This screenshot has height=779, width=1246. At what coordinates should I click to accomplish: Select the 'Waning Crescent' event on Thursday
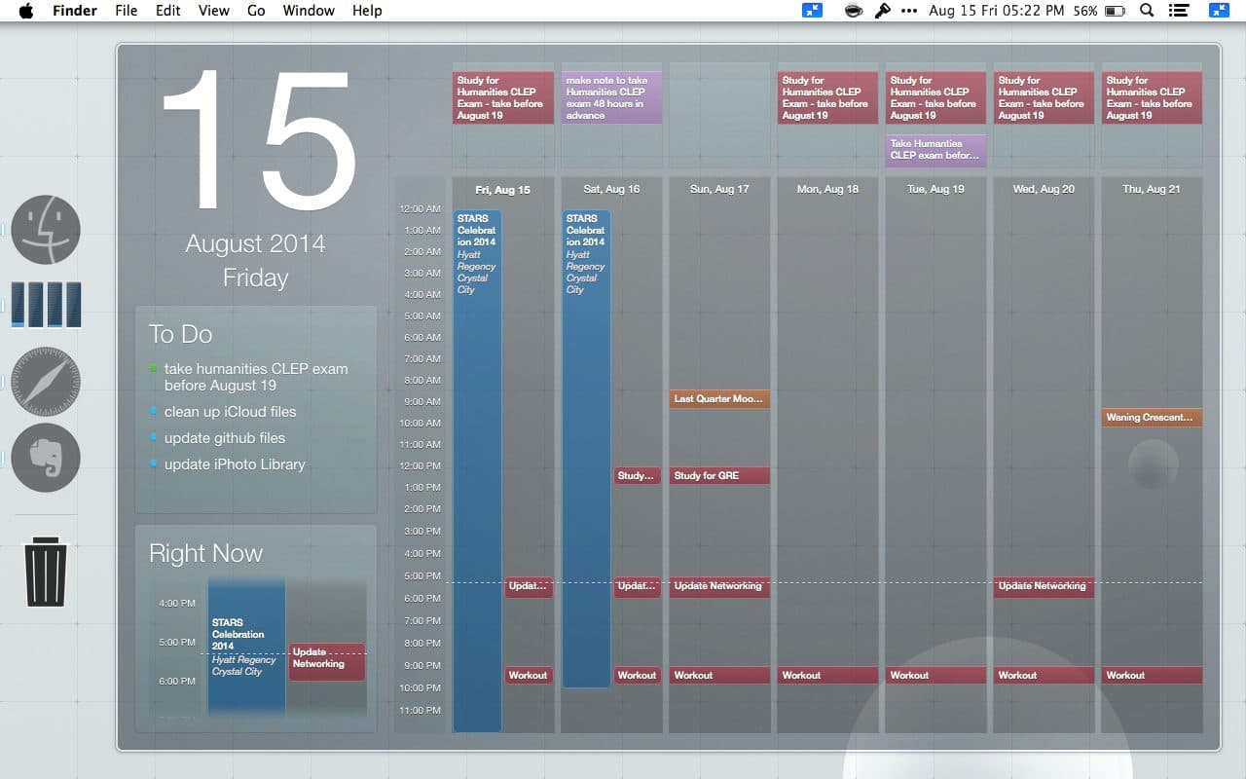coord(1151,418)
